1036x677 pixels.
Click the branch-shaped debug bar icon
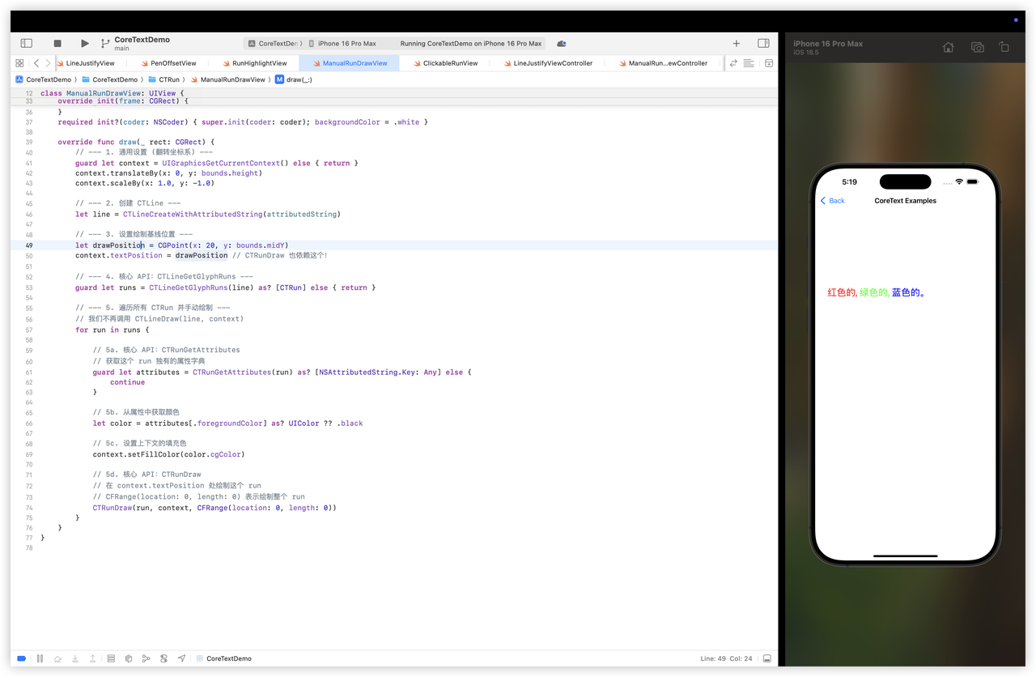pos(146,658)
